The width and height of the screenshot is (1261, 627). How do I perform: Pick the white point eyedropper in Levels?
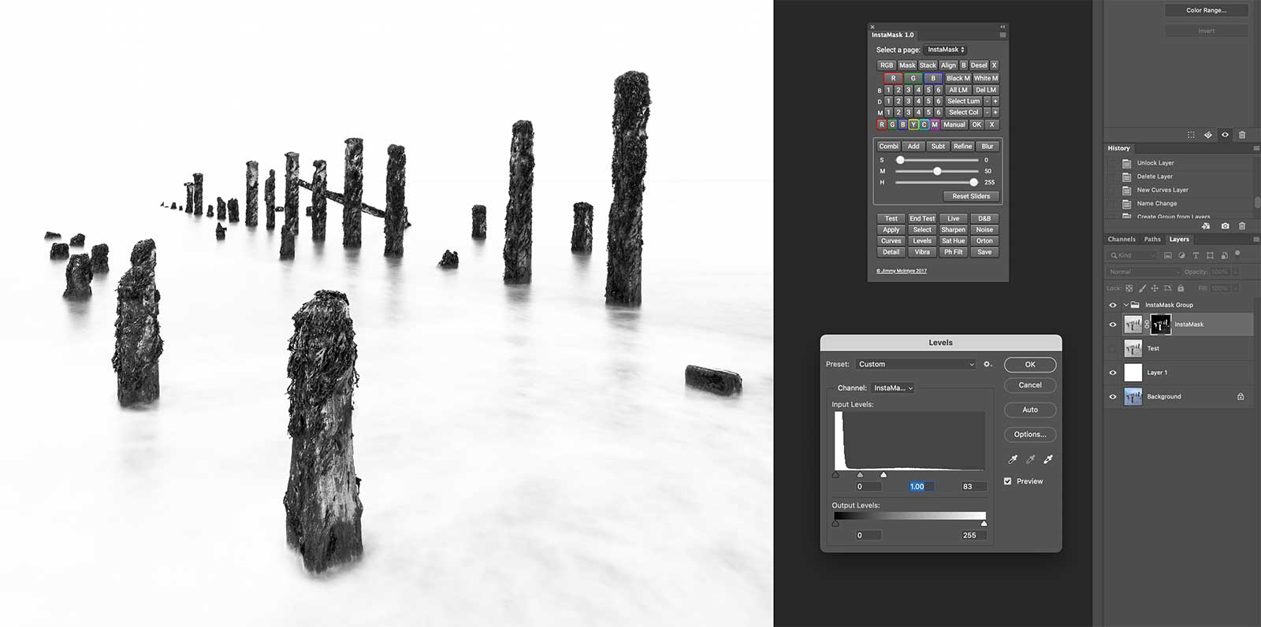(x=1048, y=459)
